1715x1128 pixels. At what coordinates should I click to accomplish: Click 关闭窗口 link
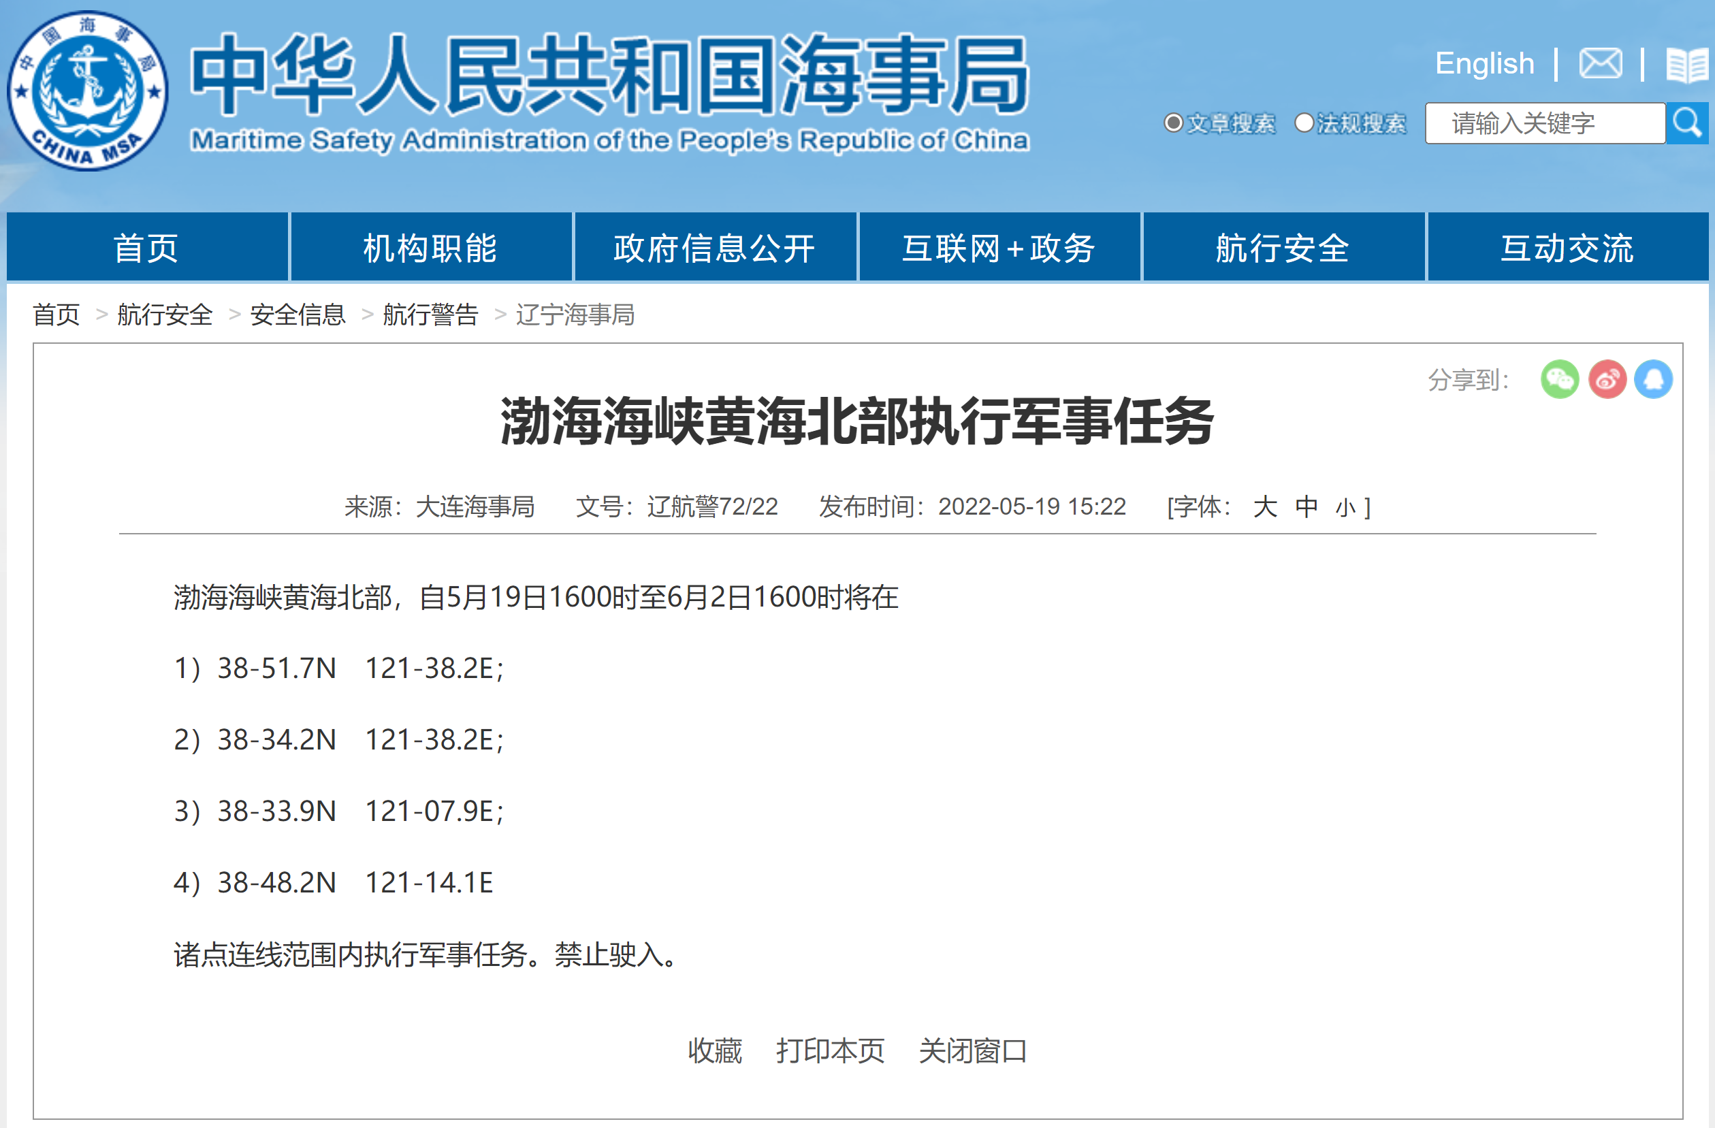coord(972,1050)
